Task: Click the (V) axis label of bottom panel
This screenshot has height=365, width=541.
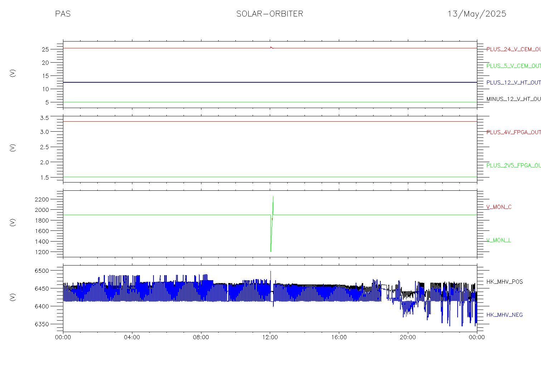Action: [x=13, y=297]
